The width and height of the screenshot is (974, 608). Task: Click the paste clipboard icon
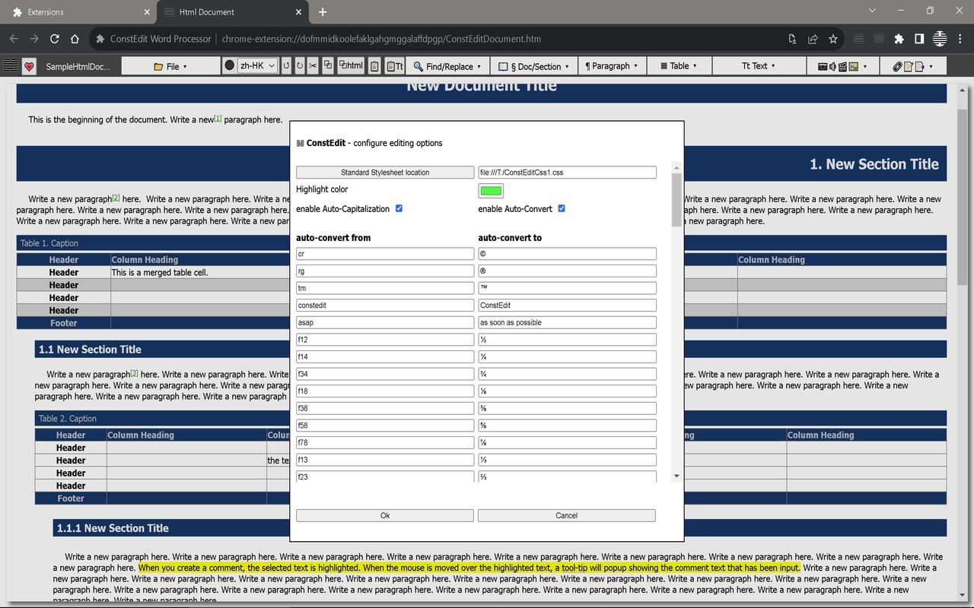[x=374, y=66]
